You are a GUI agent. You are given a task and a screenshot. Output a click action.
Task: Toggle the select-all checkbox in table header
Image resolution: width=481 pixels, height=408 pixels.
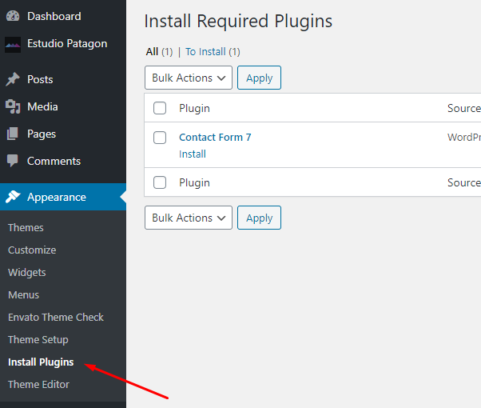(160, 108)
